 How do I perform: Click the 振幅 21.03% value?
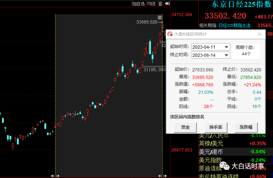coord(206,92)
